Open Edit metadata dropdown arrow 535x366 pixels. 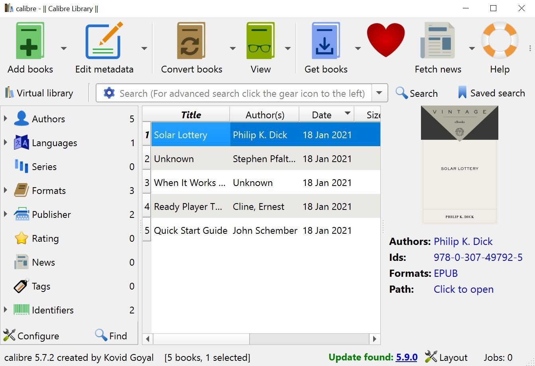coord(144,48)
